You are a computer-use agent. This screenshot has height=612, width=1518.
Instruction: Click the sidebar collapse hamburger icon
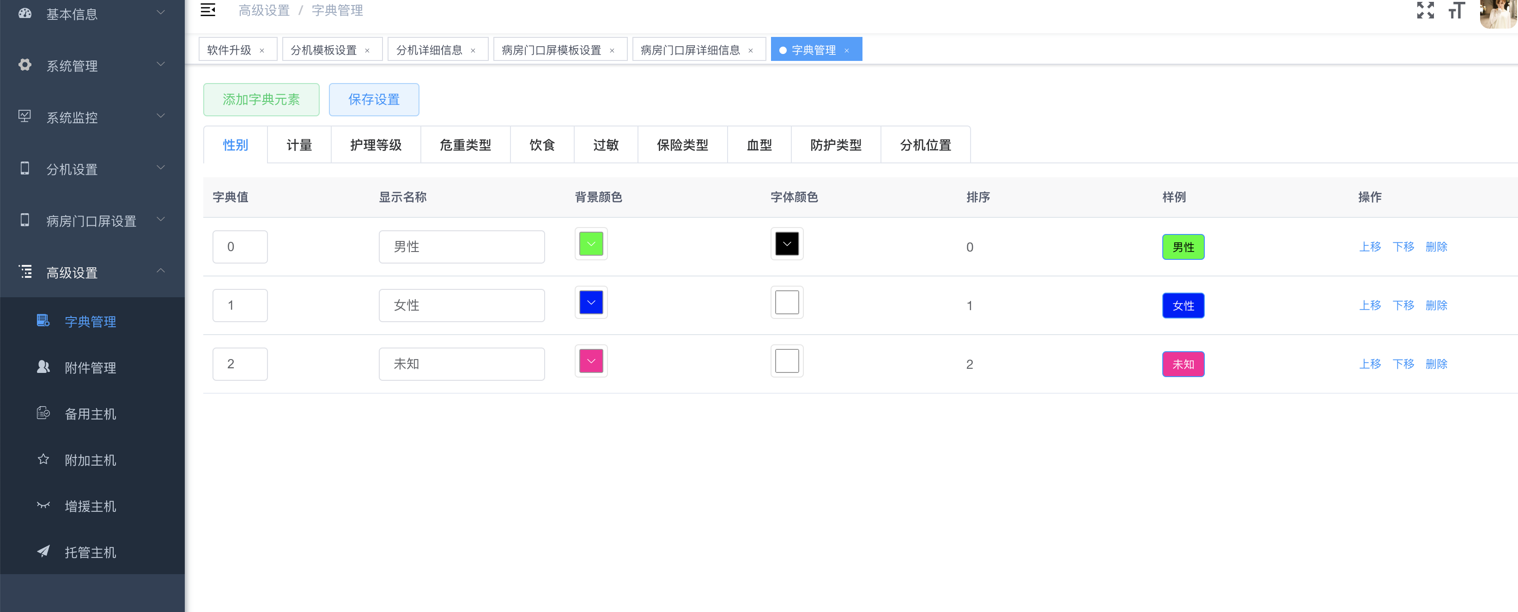pyautogui.click(x=207, y=10)
